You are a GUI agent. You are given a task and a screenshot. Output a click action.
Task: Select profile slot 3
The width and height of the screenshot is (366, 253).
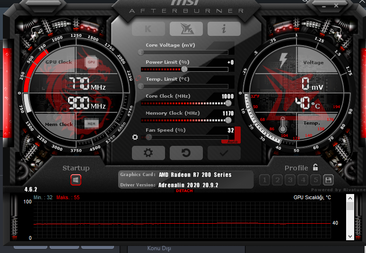(x=290, y=180)
